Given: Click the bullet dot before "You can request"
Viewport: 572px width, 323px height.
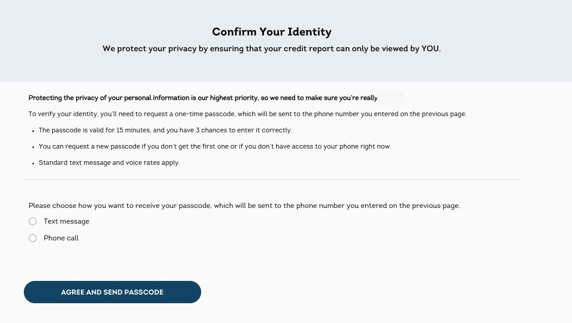Looking at the screenshot, I should (33, 147).
